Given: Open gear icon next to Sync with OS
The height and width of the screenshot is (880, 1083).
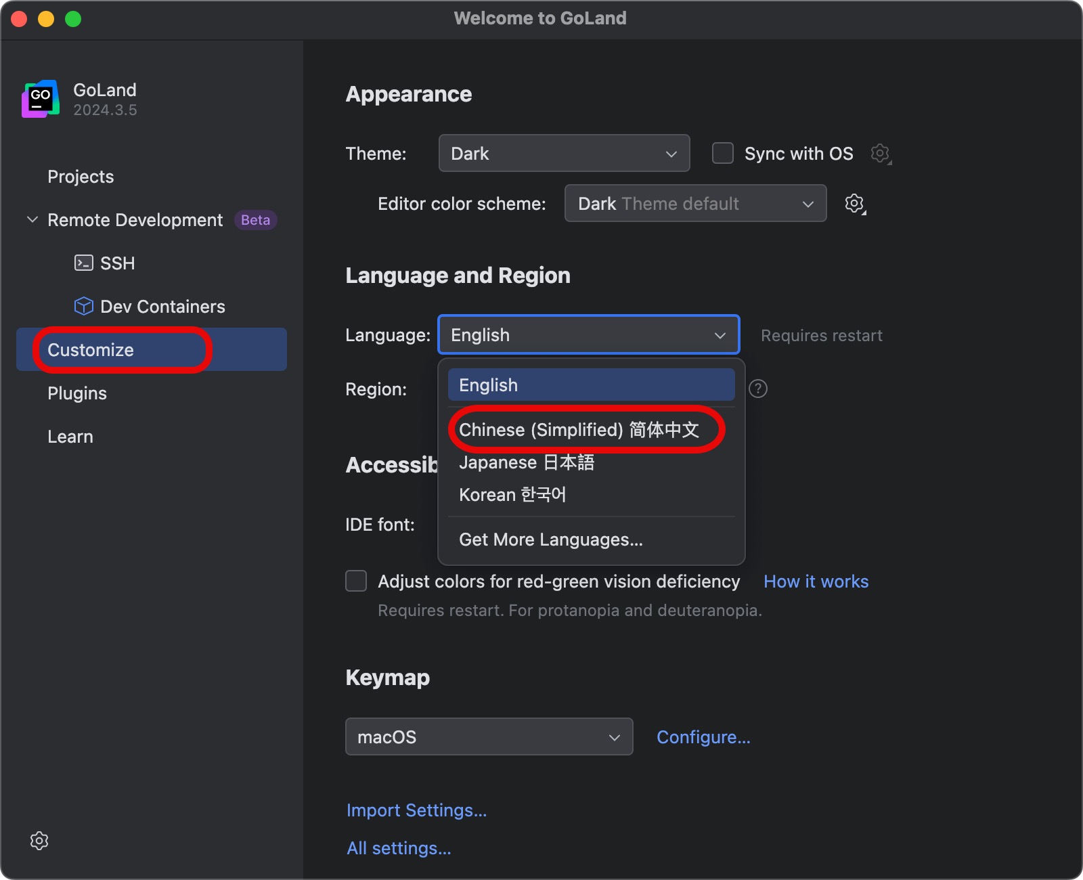Looking at the screenshot, I should point(880,154).
